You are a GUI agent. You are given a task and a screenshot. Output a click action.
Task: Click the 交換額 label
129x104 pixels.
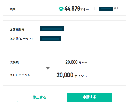coord(14,62)
